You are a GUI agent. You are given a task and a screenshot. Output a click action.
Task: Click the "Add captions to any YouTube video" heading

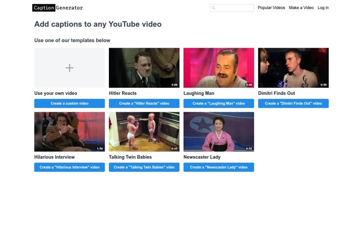(x=98, y=24)
